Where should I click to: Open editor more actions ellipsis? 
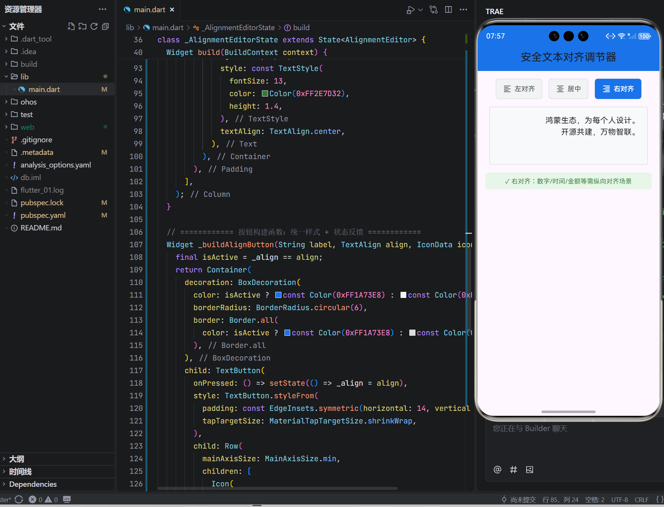[x=463, y=10]
